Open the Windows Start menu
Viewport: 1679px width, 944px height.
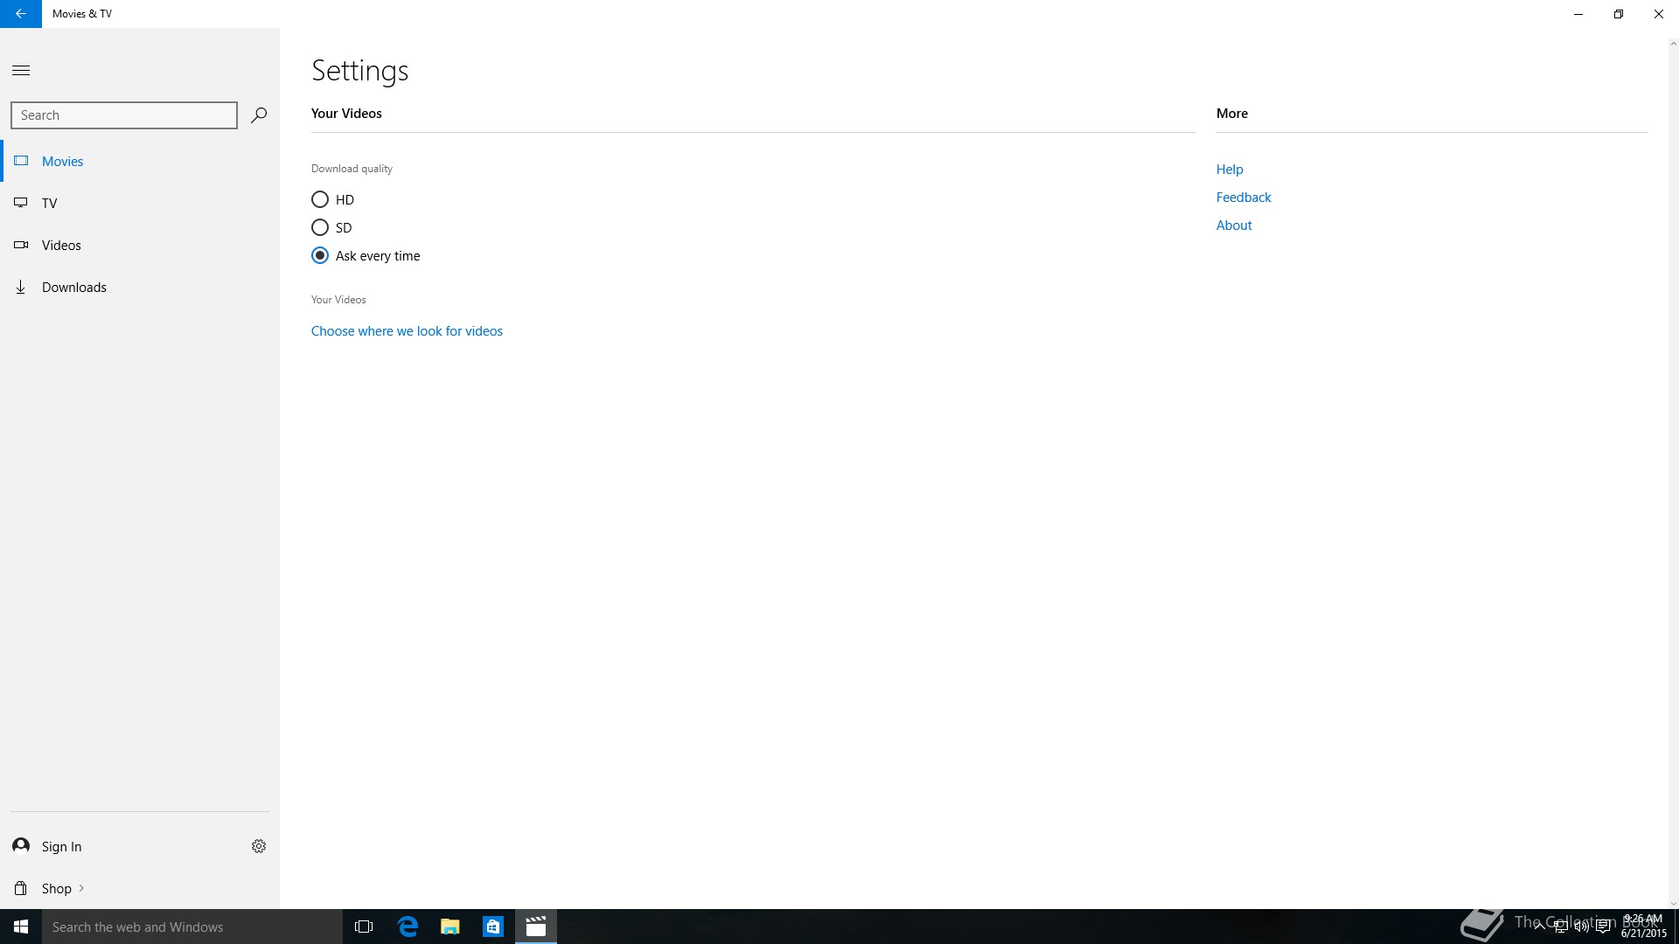point(21,927)
